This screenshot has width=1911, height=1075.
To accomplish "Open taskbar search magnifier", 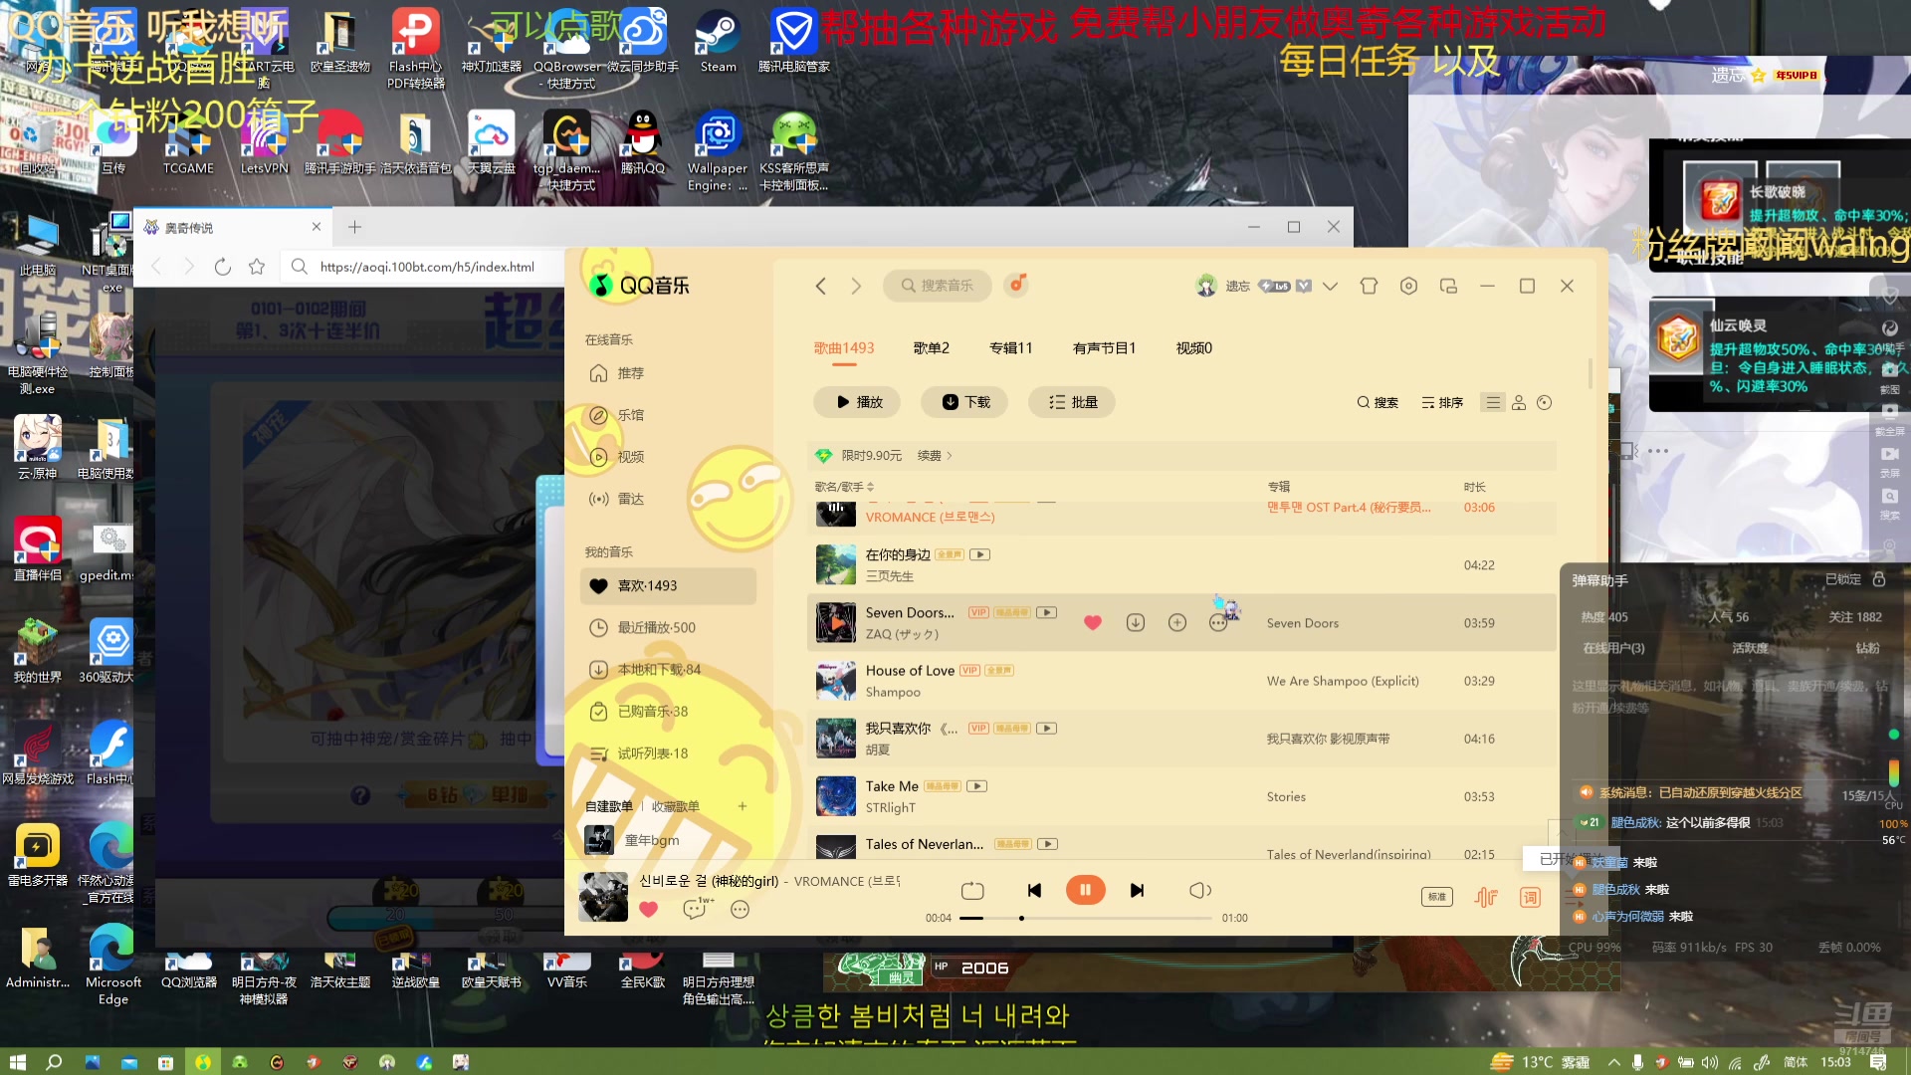I will pyautogui.click(x=54, y=1062).
